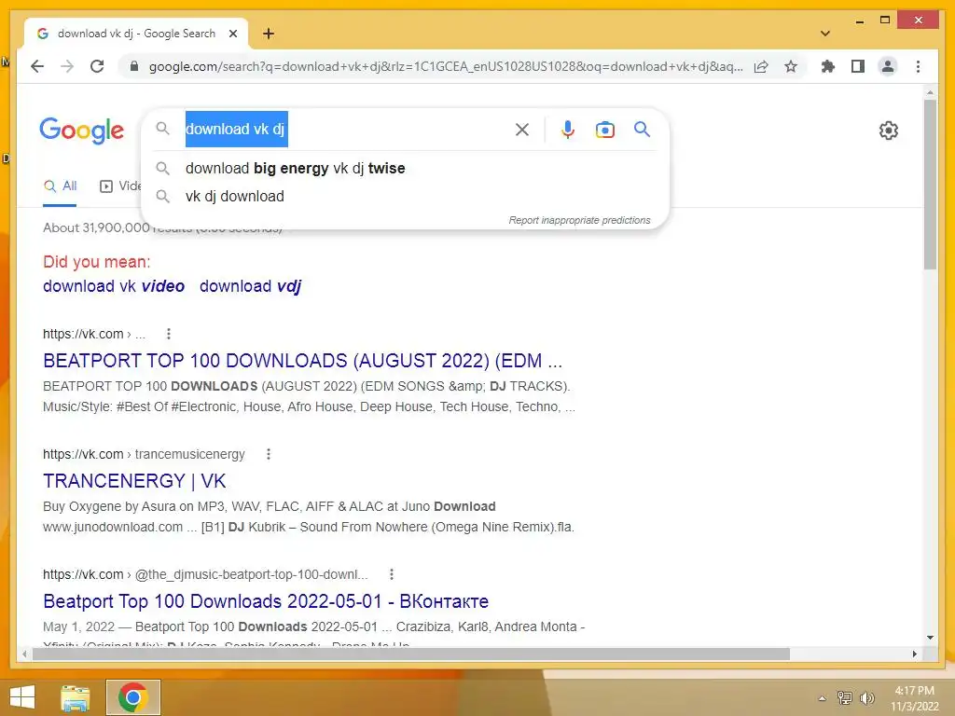Click 'download vdj' suggestion link

250,285
